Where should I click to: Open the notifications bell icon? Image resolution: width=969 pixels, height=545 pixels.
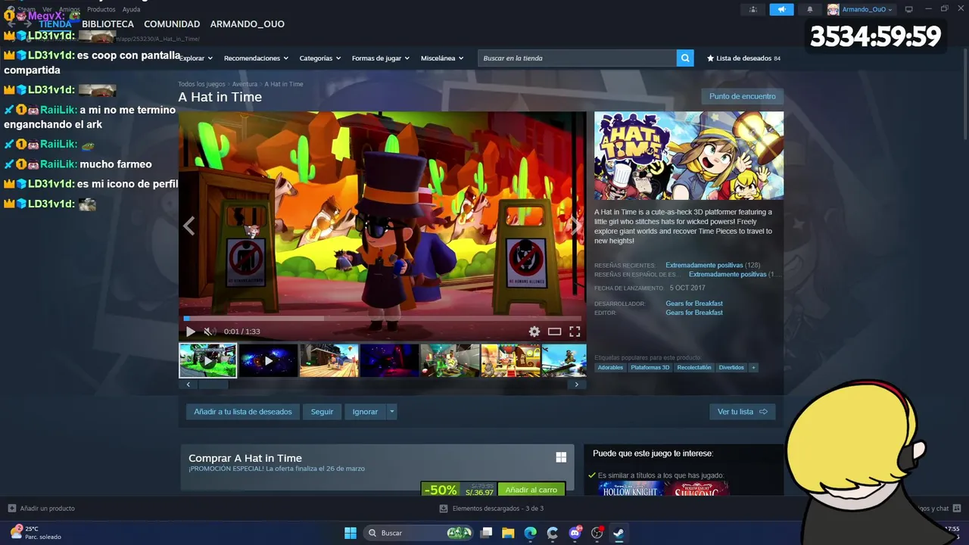point(809,9)
